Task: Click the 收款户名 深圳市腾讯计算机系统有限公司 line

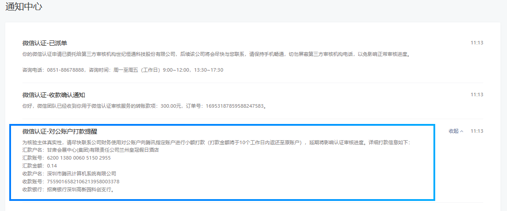Action: 69,174
